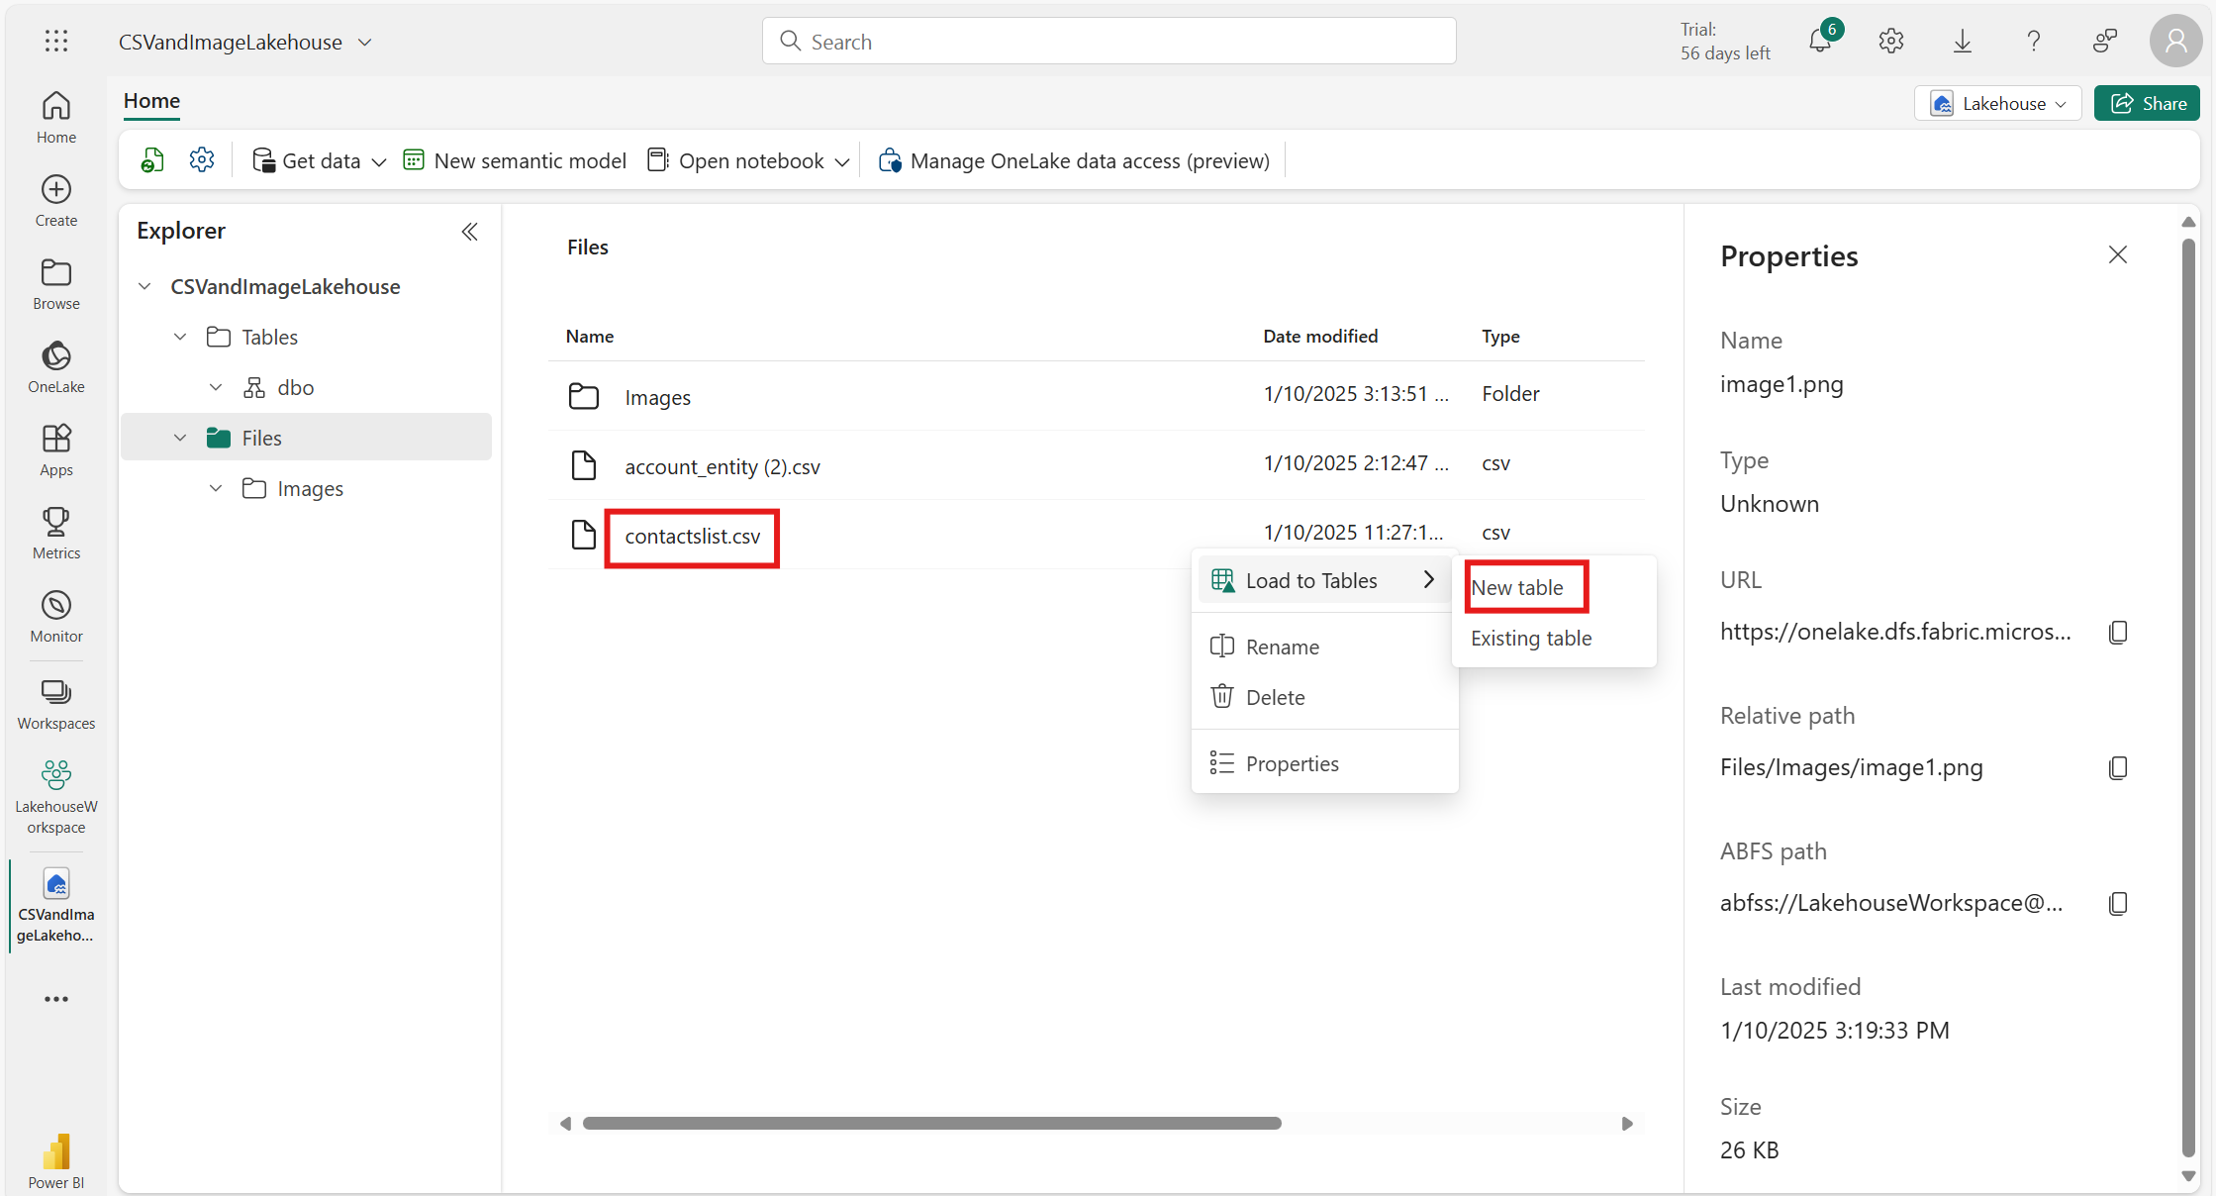Choose New table from submenu

pyautogui.click(x=1517, y=587)
